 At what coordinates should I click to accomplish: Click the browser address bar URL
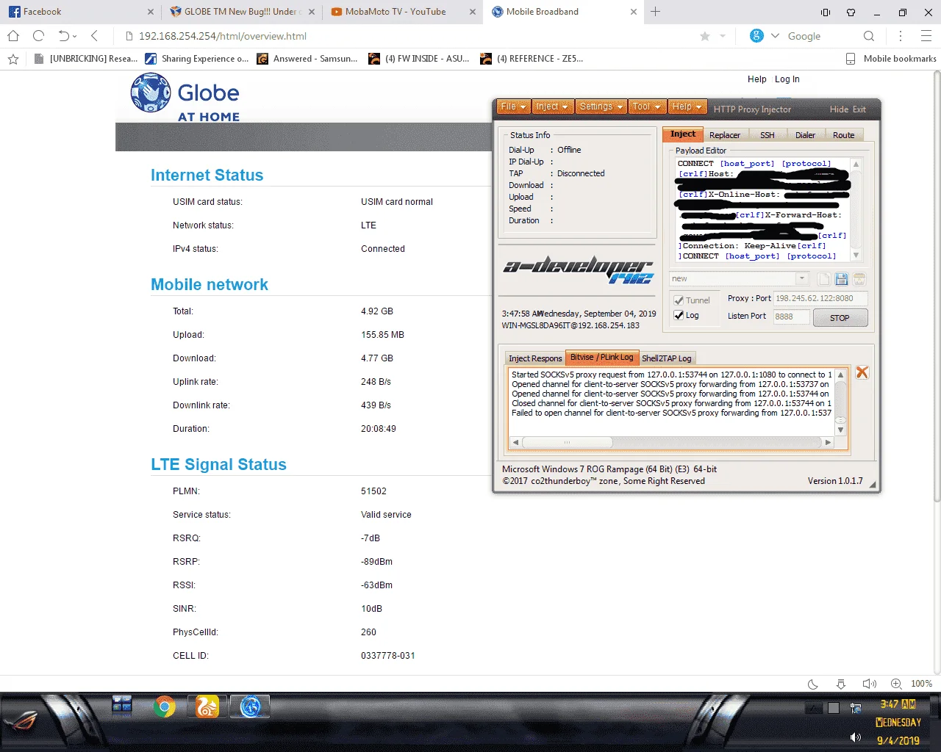[x=223, y=36]
